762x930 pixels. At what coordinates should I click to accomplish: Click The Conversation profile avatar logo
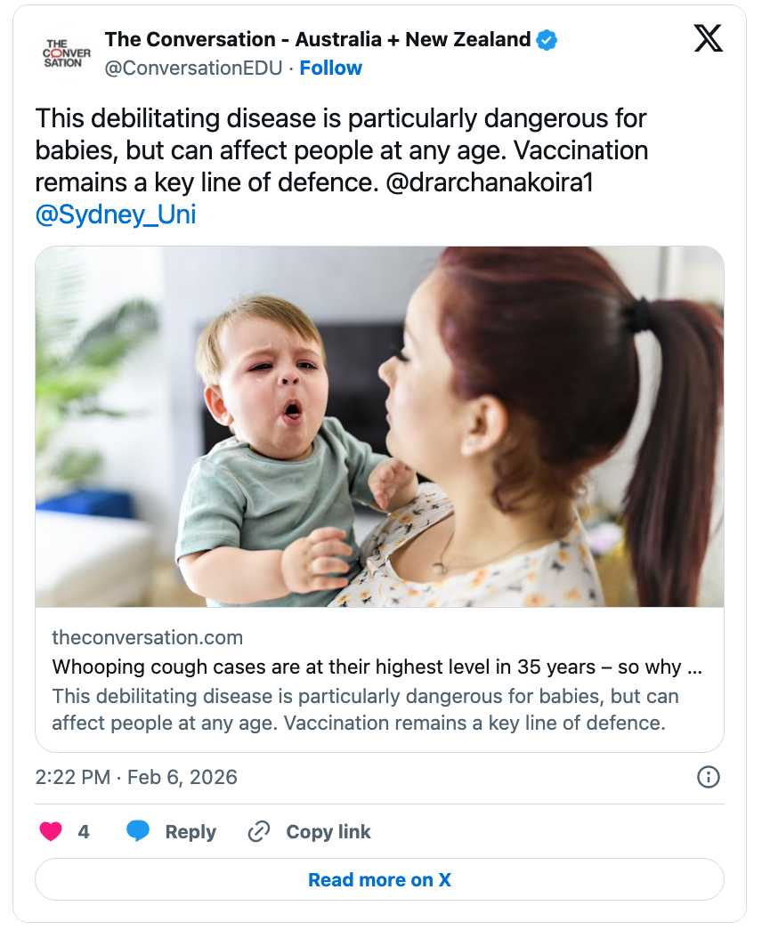pos(67,53)
